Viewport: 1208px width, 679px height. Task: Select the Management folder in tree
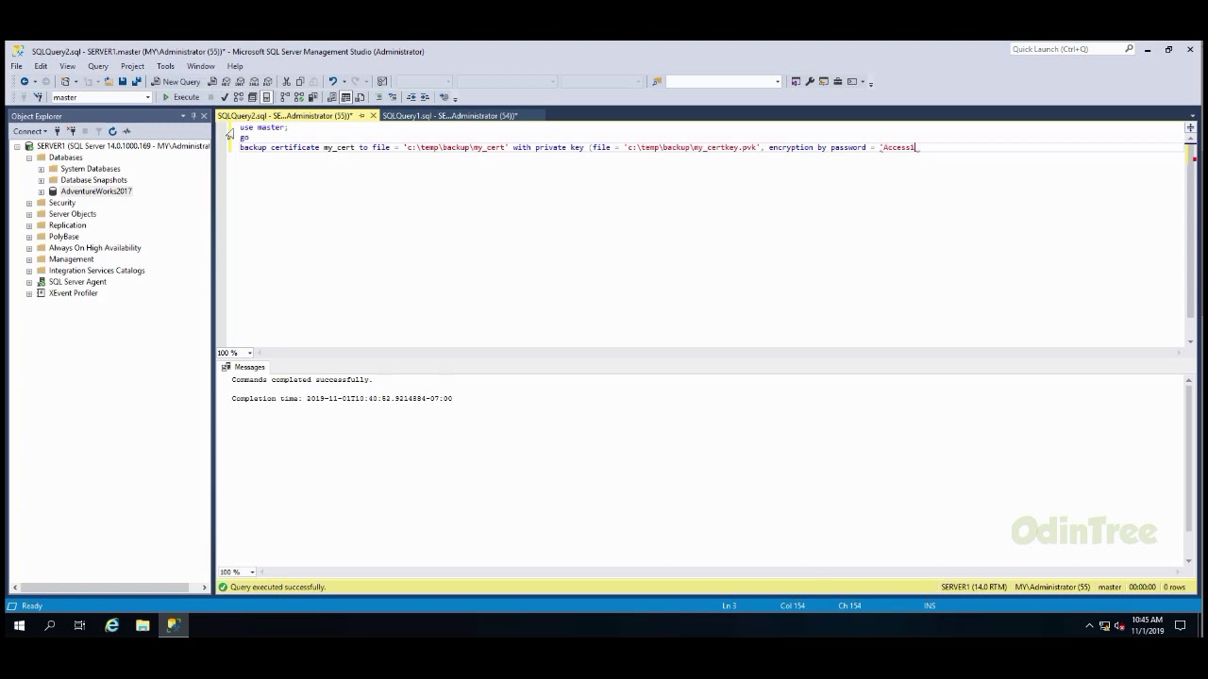pyautogui.click(x=71, y=259)
